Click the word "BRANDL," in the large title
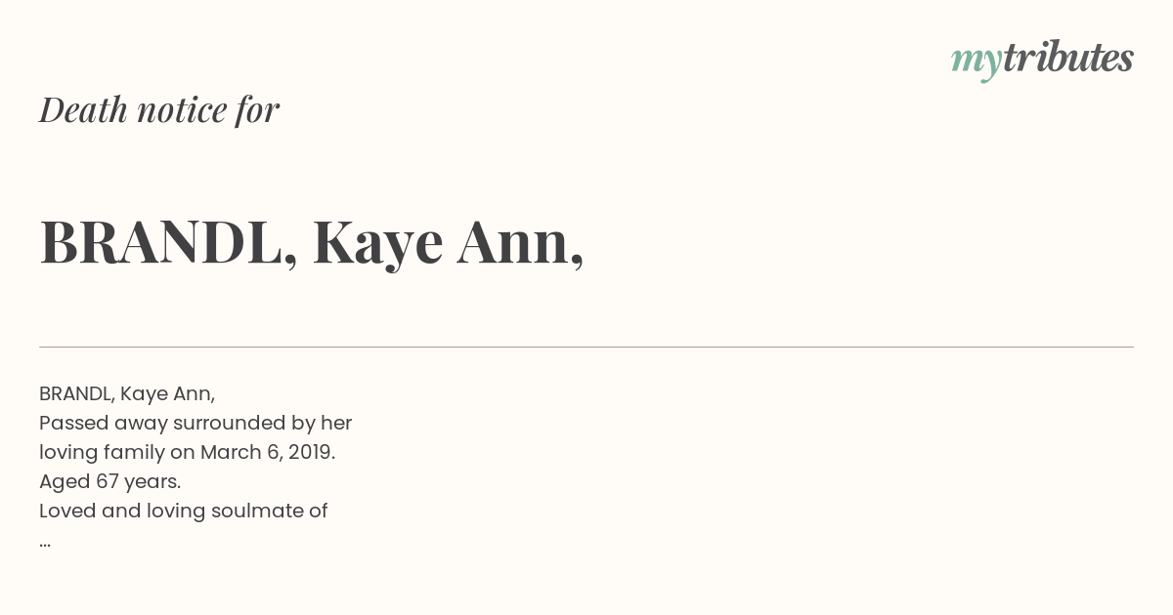The image size is (1173, 615). 169,242
